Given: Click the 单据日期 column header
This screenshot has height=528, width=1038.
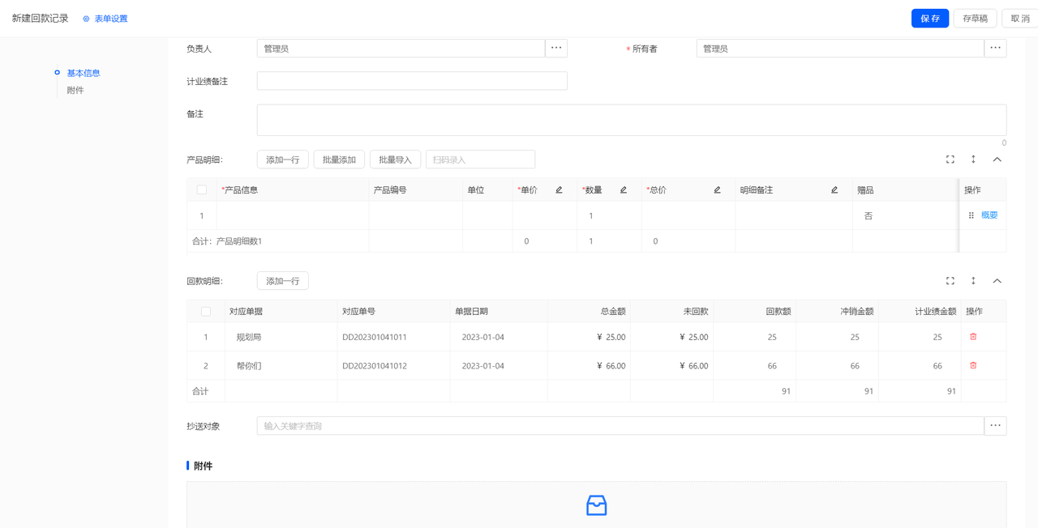Looking at the screenshot, I should pyautogui.click(x=499, y=312).
